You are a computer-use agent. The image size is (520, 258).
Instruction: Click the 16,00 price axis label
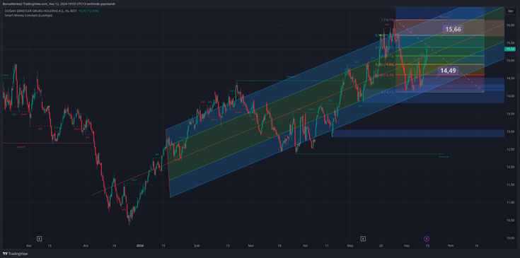(511, 25)
